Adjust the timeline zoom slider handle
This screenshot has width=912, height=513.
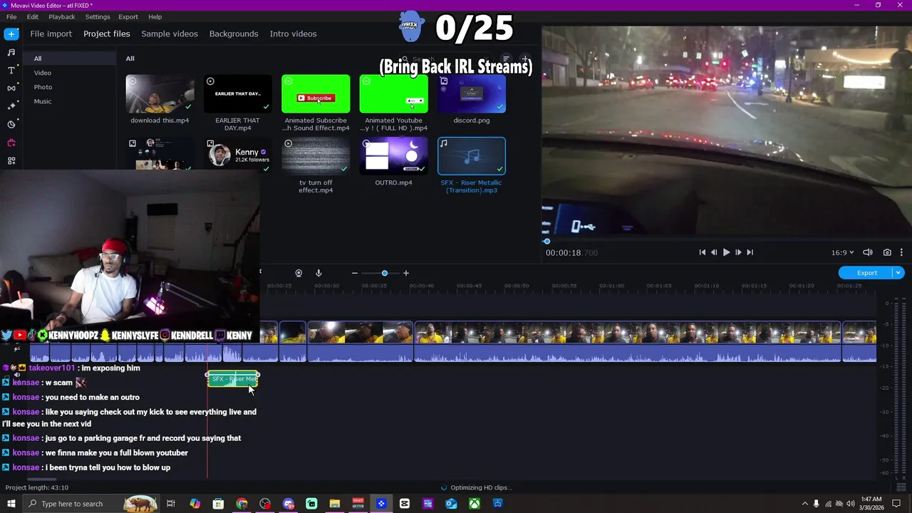(x=385, y=273)
